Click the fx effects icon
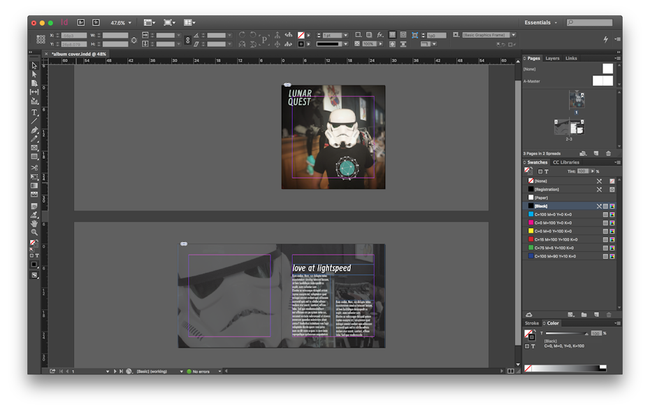Viewport: 650px width, 412px height. pyautogui.click(x=380, y=35)
